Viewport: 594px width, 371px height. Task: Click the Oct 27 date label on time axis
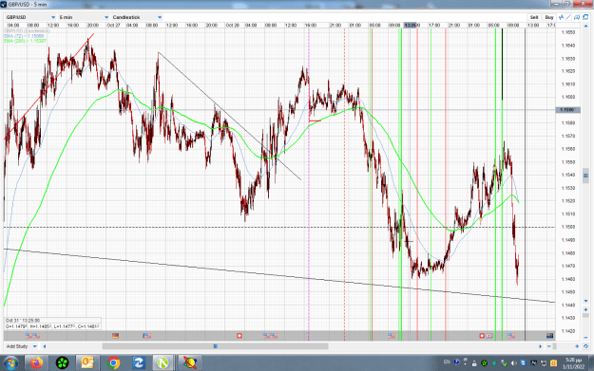tap(113, 26)
